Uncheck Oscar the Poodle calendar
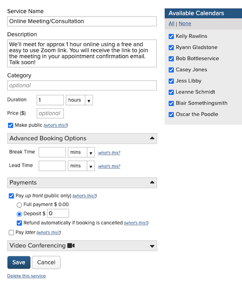 point(171,115)
